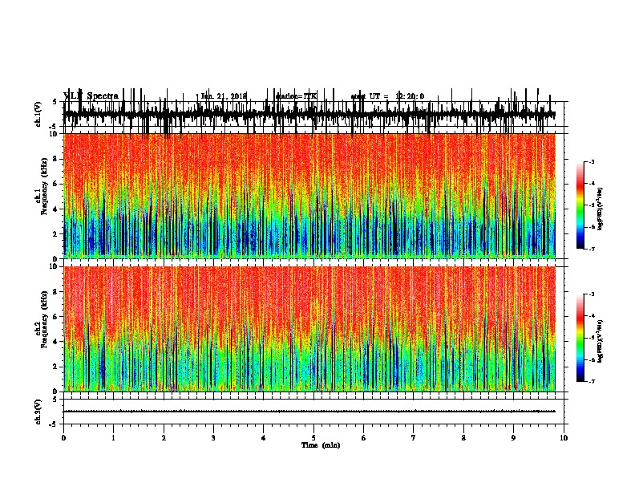
Task: Click the "6" kHz tick on ch.2 frequency axis
Action: (55, 317)
